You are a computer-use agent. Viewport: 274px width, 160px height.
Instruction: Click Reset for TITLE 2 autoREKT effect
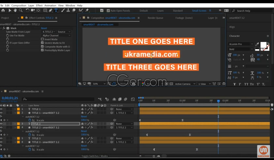(84, 131)
